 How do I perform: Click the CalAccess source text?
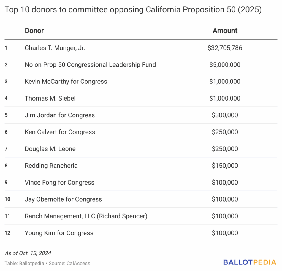point(78,263)
